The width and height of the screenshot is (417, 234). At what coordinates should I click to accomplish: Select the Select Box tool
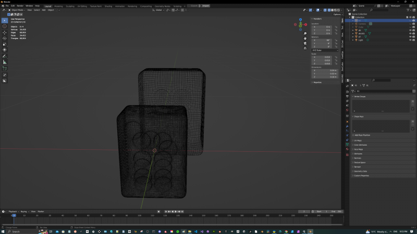point(5,20)
